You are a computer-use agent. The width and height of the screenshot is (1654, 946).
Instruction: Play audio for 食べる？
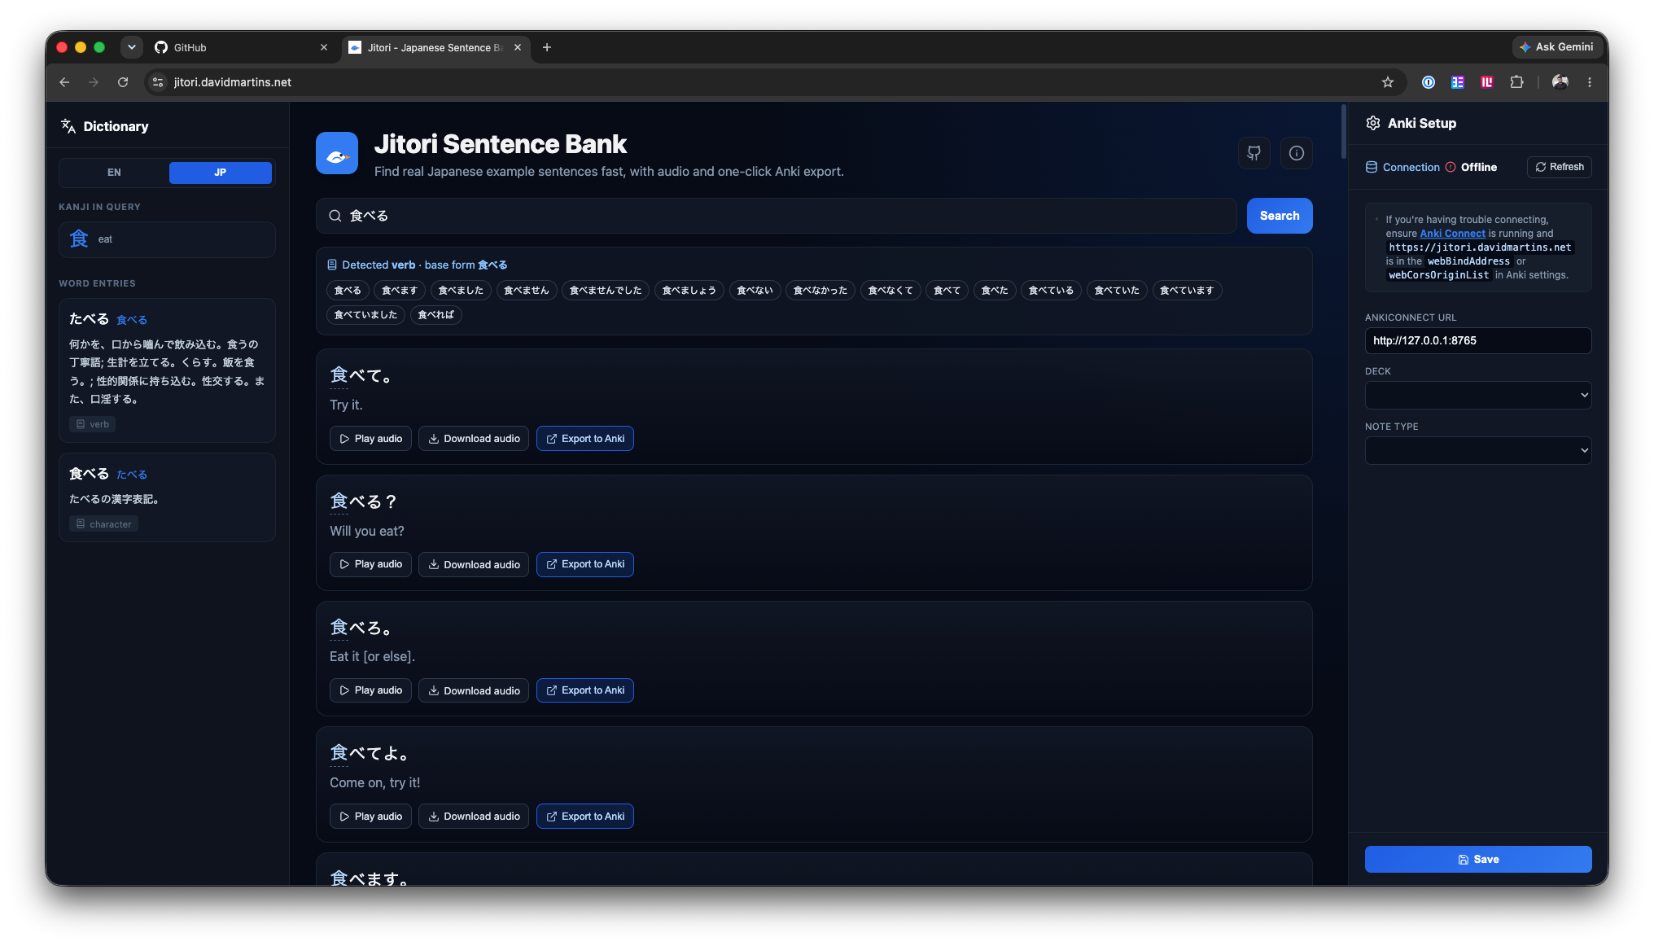[370, 564]
